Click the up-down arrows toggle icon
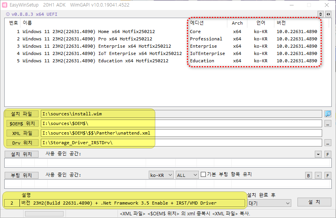The height and width of the screenshot is (218, 336). coord(321,14)
